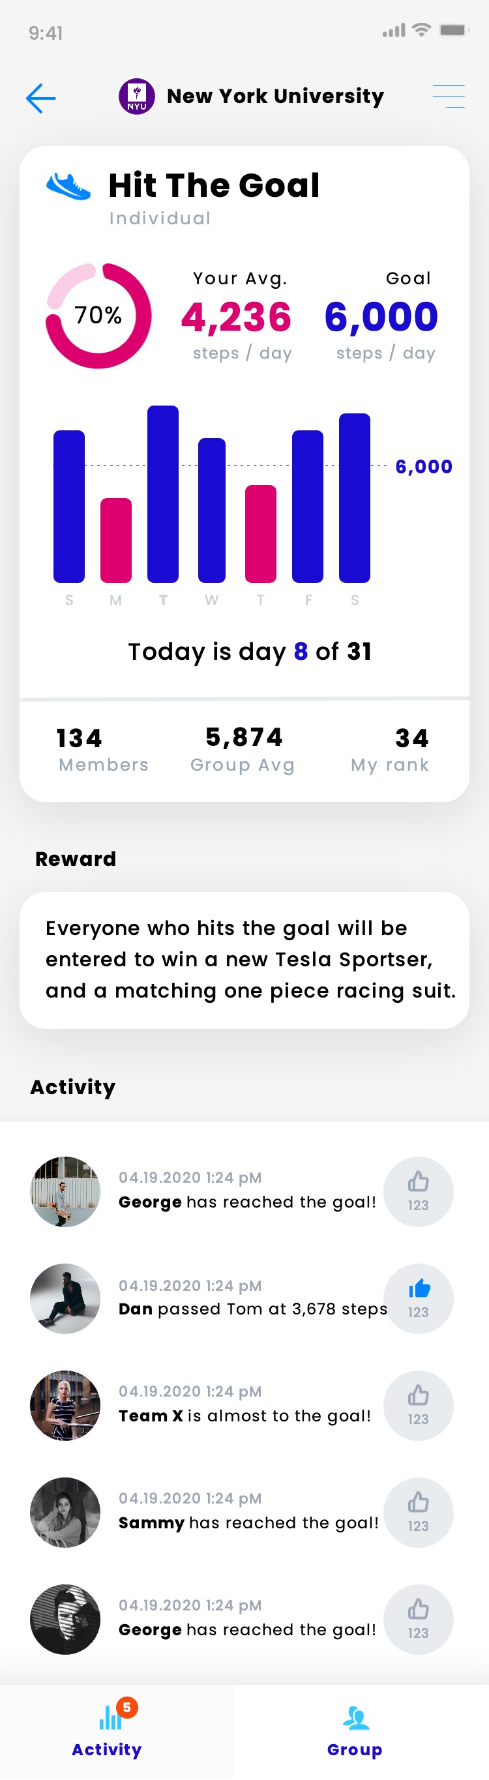The width and height of the screenshot is (489, 1780).
Task: Tap the blue running shoe icon
Action: point(68,186)
